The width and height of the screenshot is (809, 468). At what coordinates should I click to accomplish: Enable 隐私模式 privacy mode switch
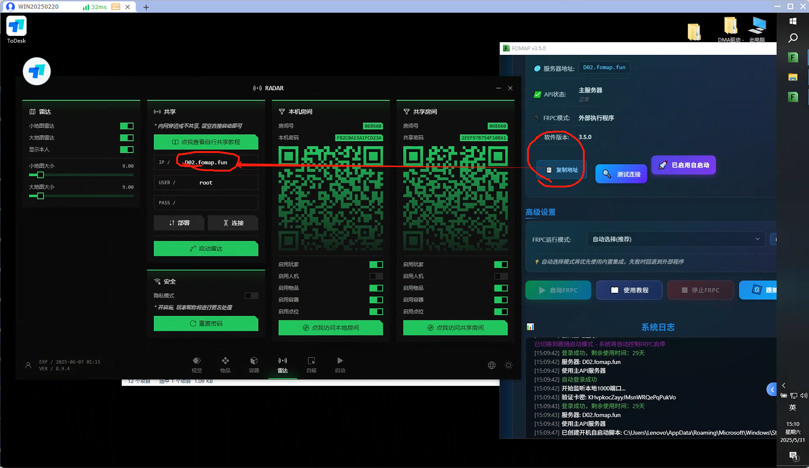pyautogui.click(x=251, y=296)
